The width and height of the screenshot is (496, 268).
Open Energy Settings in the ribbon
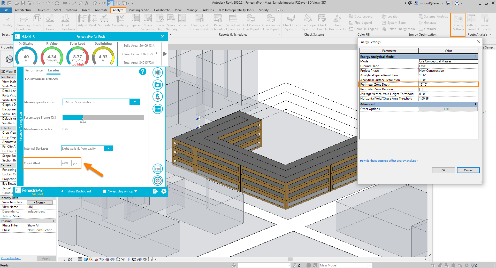pyautogui.click(x=458, y=23)
